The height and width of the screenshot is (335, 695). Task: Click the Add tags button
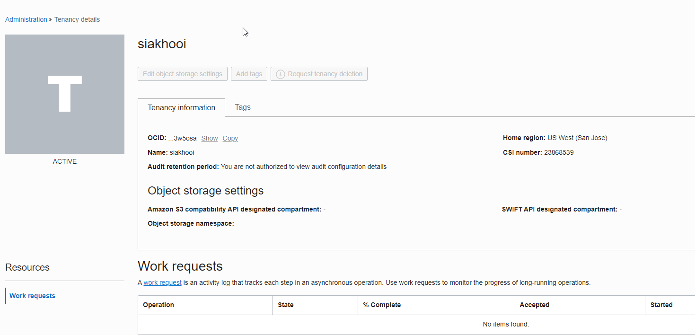pos(249,73)
